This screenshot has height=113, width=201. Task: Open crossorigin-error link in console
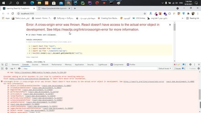[144, 82]
